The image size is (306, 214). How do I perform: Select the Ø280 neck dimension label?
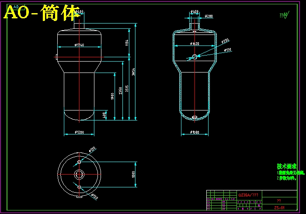click(209, 16)
